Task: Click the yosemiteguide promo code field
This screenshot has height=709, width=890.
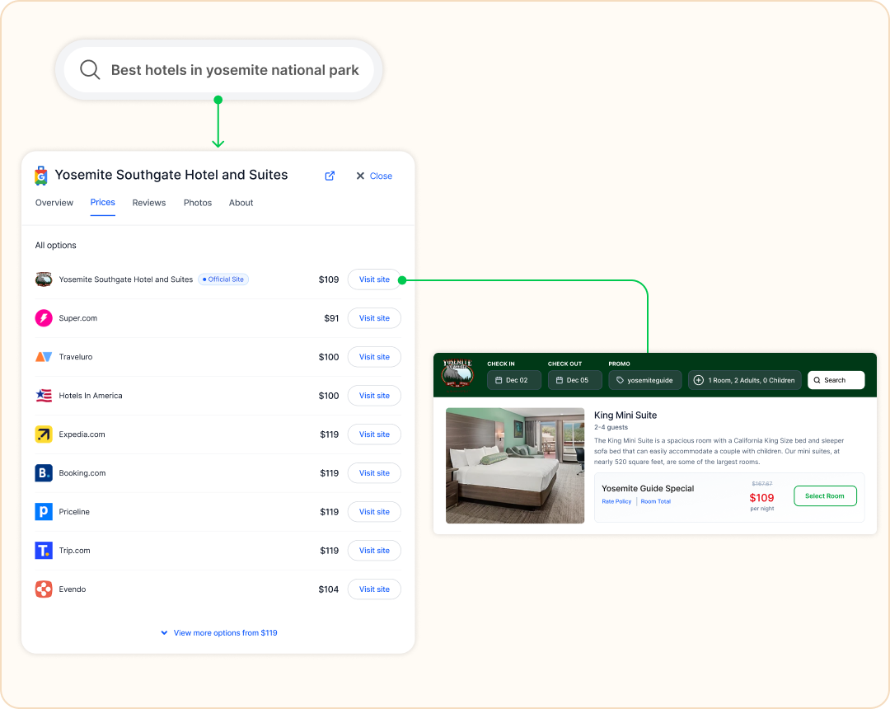Action: coord(644,380)
